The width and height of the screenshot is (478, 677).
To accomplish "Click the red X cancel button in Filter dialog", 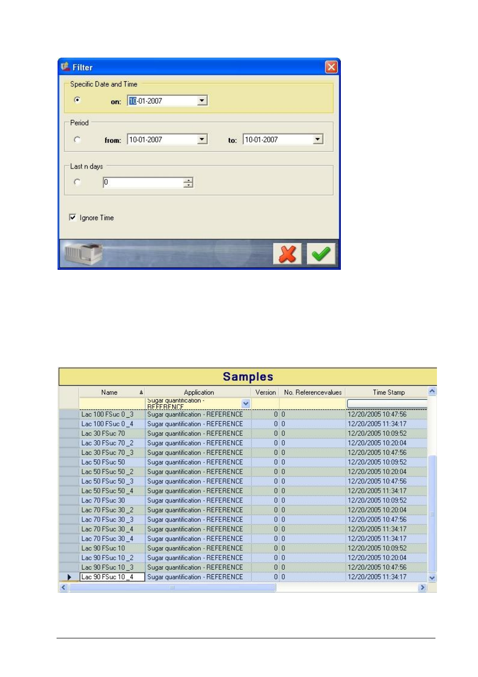I will click(x=287, y=254).
